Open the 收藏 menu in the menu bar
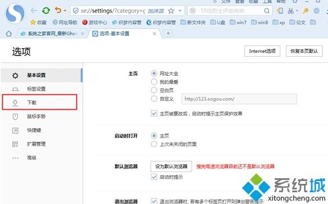Image resolution: width=328 pixels, height=204 pixels. (x=253, y=2)
